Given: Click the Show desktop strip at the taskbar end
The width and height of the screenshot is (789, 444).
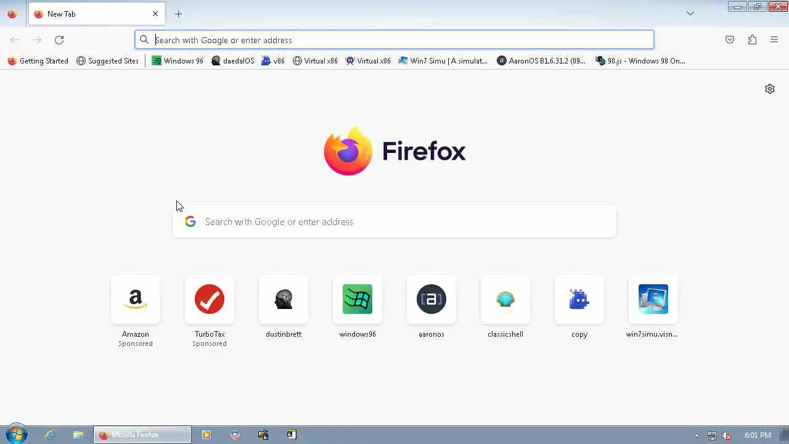Looking at the screenshot, I should [784, 435].
